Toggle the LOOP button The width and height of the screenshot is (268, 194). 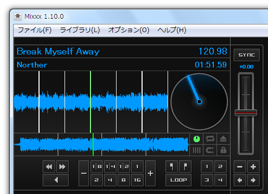point(178,180)
